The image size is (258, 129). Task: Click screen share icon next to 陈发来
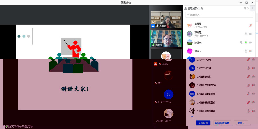click(x=241, y=42)
